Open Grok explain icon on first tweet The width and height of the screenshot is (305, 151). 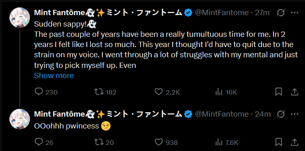point(281,13)
